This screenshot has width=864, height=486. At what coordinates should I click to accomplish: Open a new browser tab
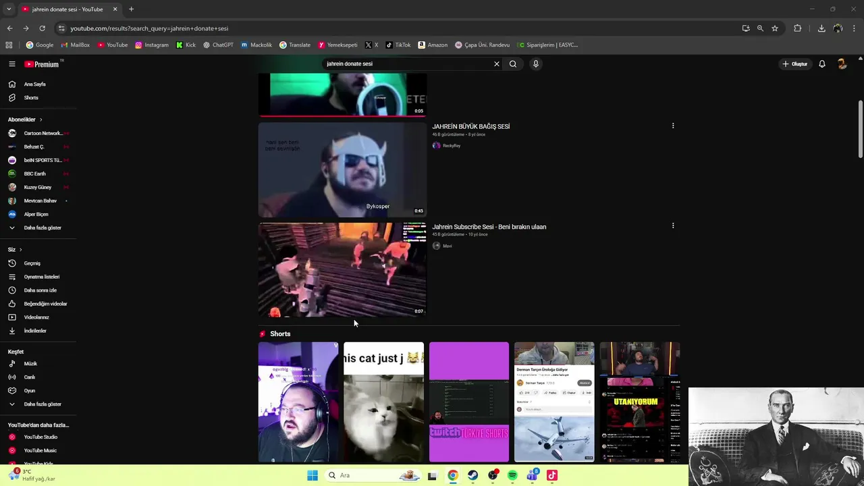[131, 9]
